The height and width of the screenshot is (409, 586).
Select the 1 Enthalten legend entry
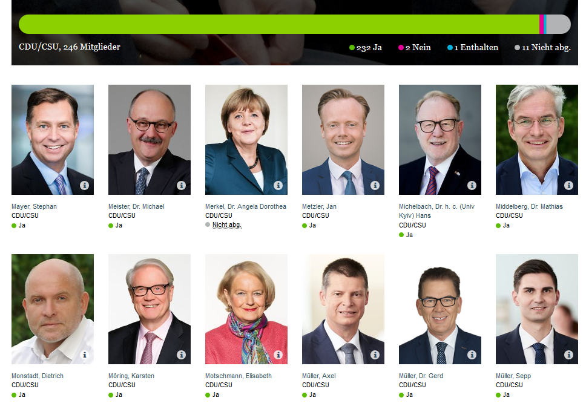pyautogui.click(x=473, y=47)
